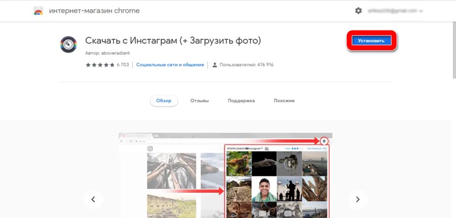The width and height of the screenshot is (456, 218).
Task: Click the Chrome Web Store rainbow logo
Action: tap(38, 11)
